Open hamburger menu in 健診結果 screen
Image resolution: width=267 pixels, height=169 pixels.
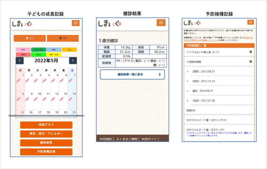(161, 23)
